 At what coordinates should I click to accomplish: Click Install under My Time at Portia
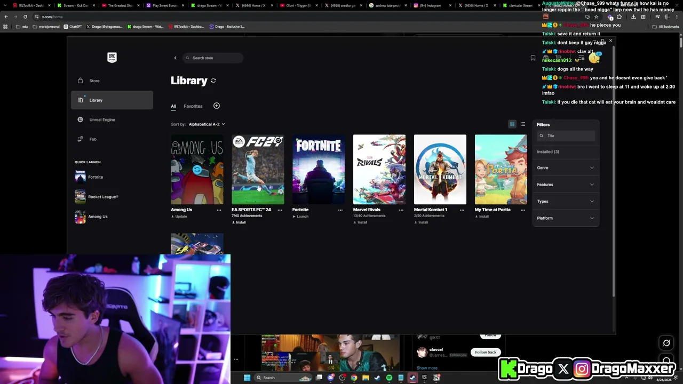[482, 217]
